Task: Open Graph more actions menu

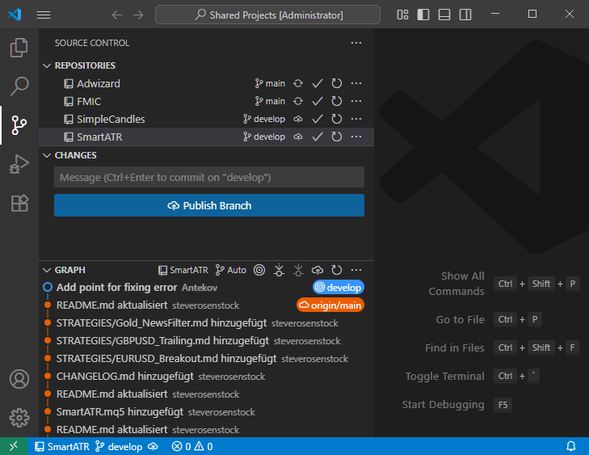Action: 356,270
